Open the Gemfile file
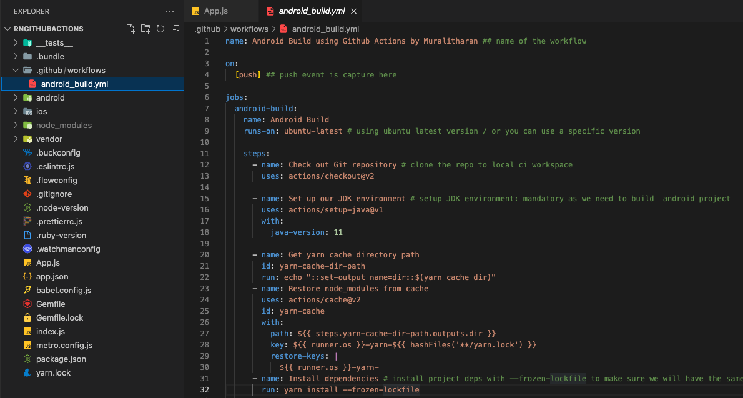Viewport: 743px width, 398px height. tap(93, 304)
